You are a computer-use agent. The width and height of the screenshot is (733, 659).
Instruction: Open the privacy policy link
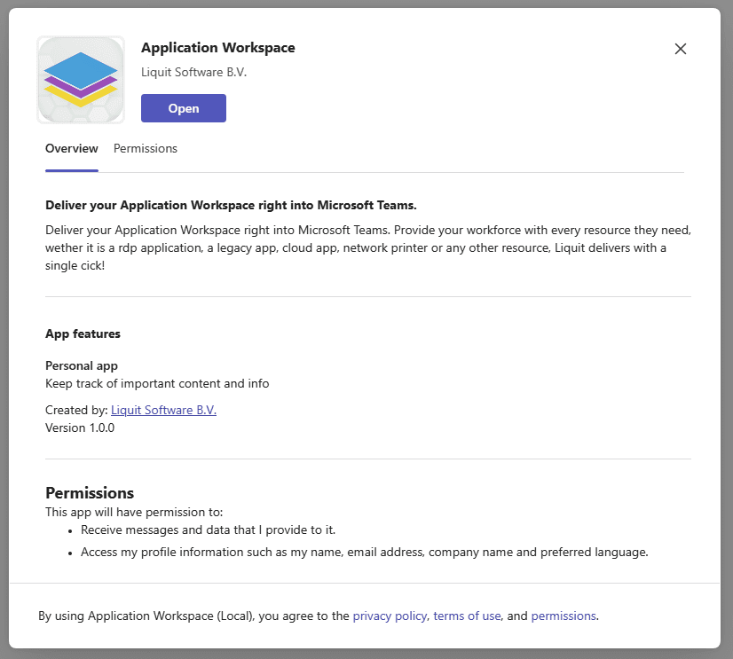point(390,616)
